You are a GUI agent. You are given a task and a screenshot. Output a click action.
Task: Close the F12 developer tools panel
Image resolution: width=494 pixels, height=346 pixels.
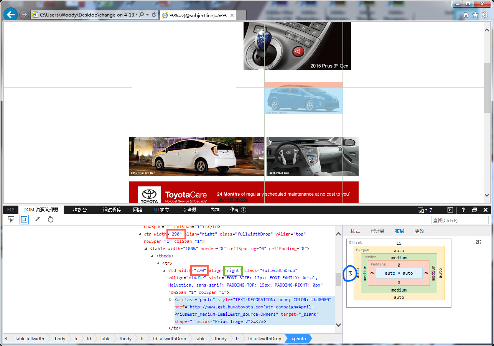pyautogui.click(x=486, y=210)
